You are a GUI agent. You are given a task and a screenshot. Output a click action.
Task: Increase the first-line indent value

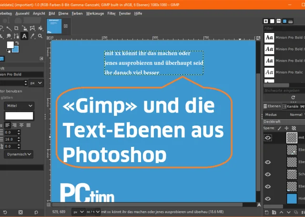[x=19, y=131]
